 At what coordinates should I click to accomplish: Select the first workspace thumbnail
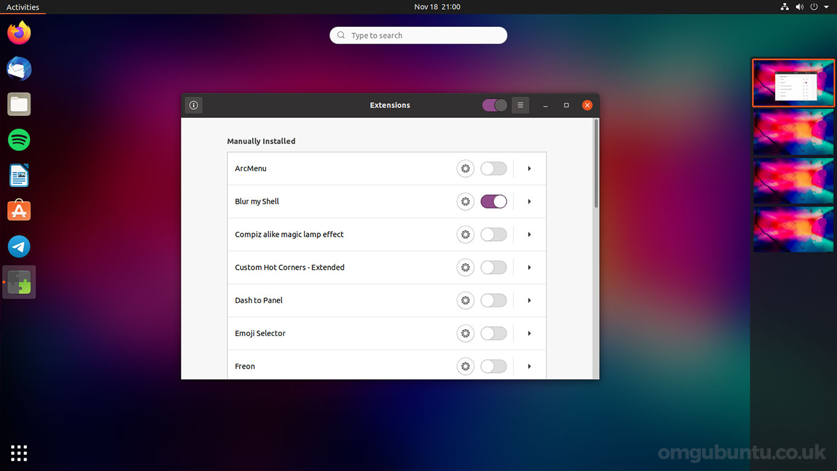pos(793,83)
